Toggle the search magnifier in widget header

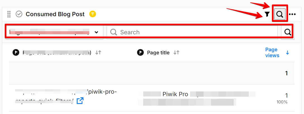point(280,14)
